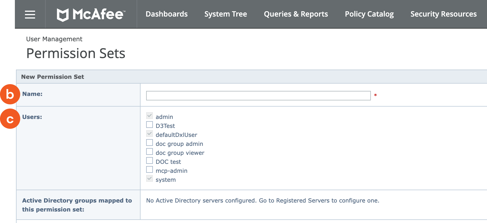Open the Dashboards menu
Viewport: 487px width, 223px height.
(x=167, y=14)
